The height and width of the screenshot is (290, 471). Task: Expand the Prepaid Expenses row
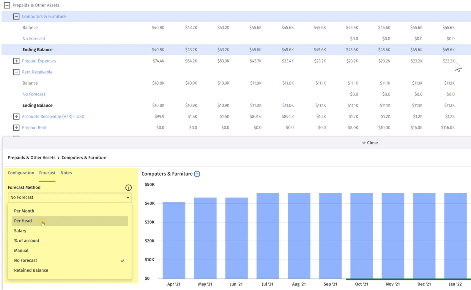16,61
